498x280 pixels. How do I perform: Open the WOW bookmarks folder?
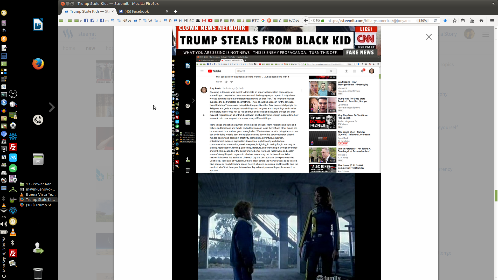(x=291, y=20)
